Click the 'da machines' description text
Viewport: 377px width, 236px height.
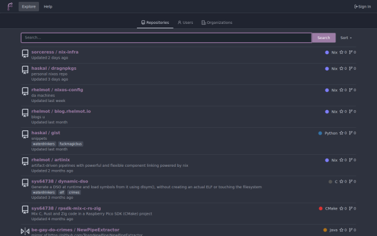[43, 96]
